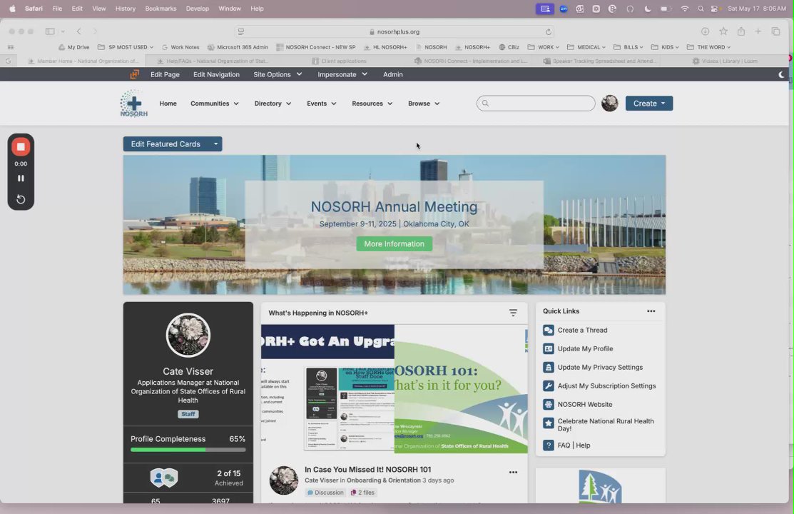Open Celebrate National Rural Health Day link
The image size is (794, 514).
click(606, 425)
